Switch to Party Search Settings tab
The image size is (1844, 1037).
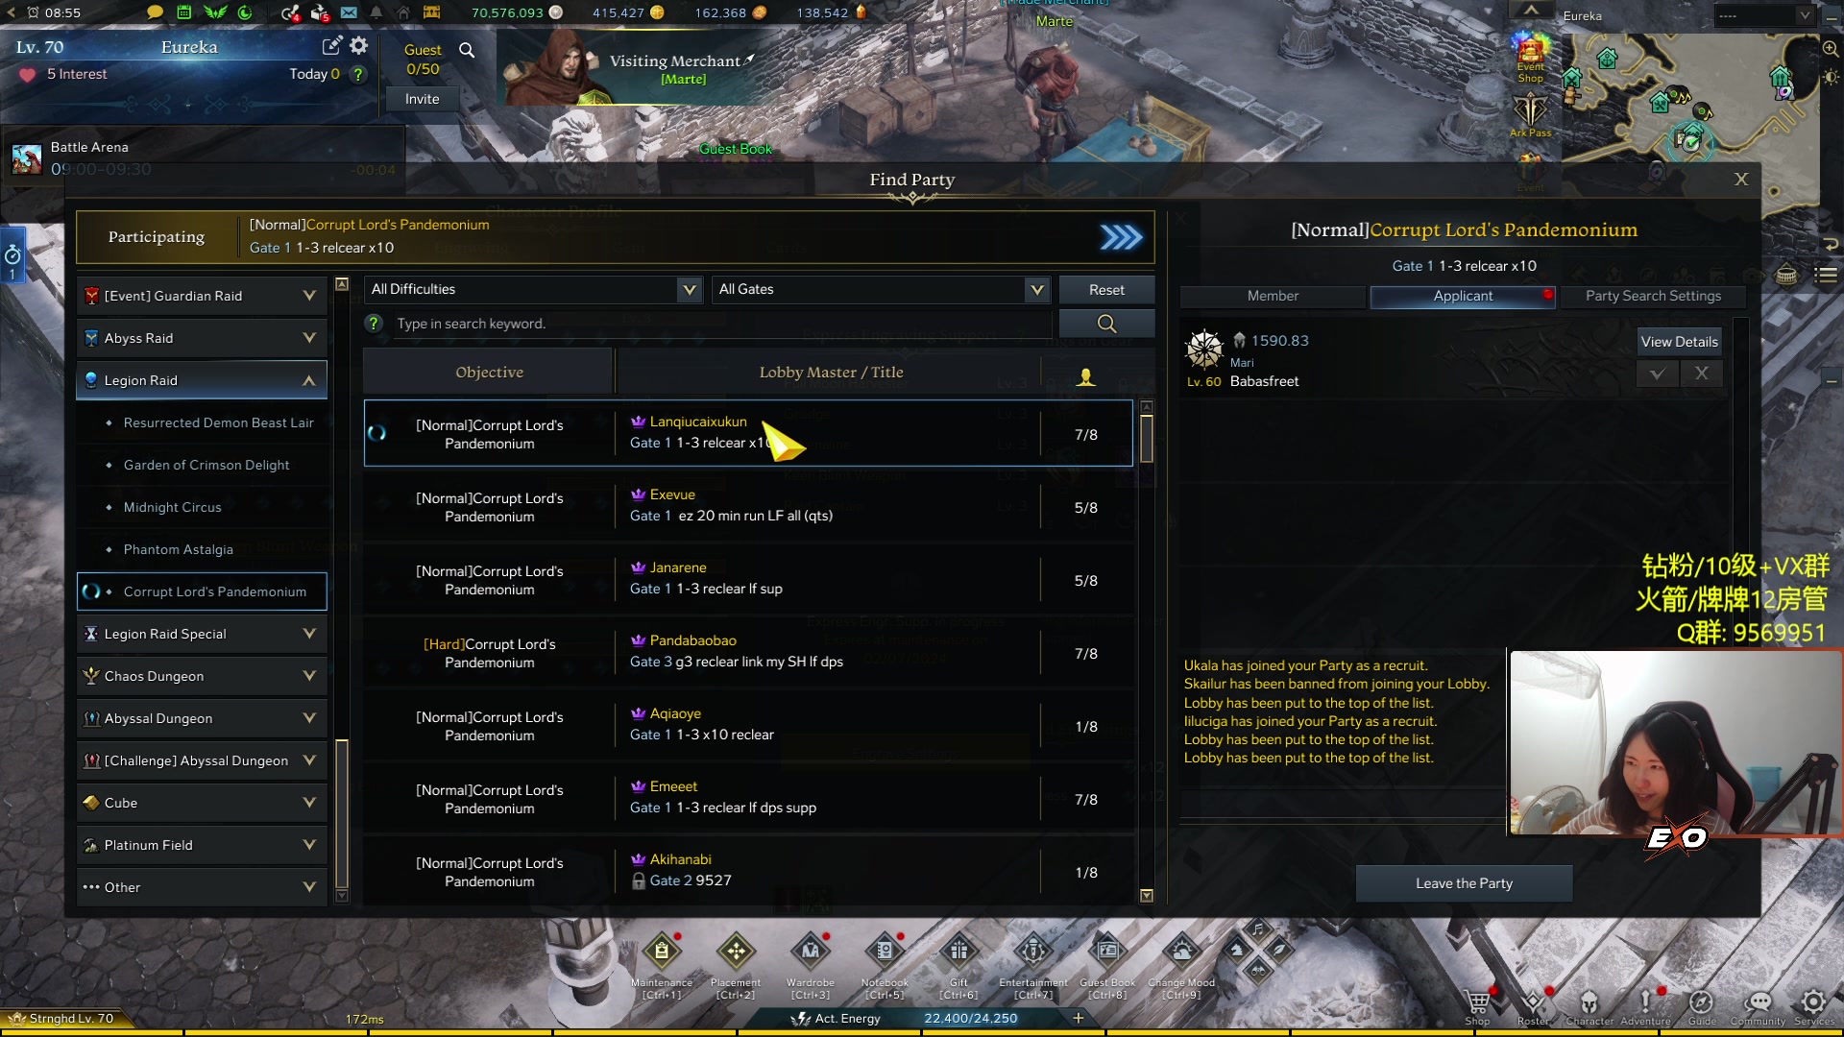click(1653, 296)
